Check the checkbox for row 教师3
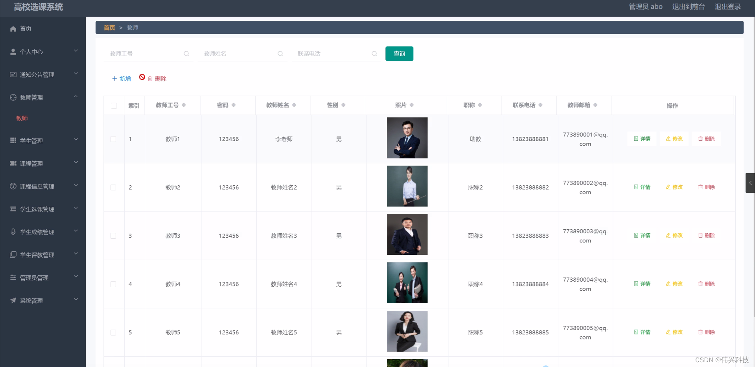 click(114, 236)
